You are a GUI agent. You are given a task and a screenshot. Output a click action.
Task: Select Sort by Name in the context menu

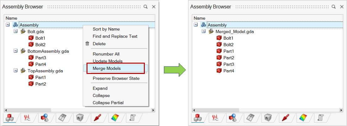pos(106,29)
